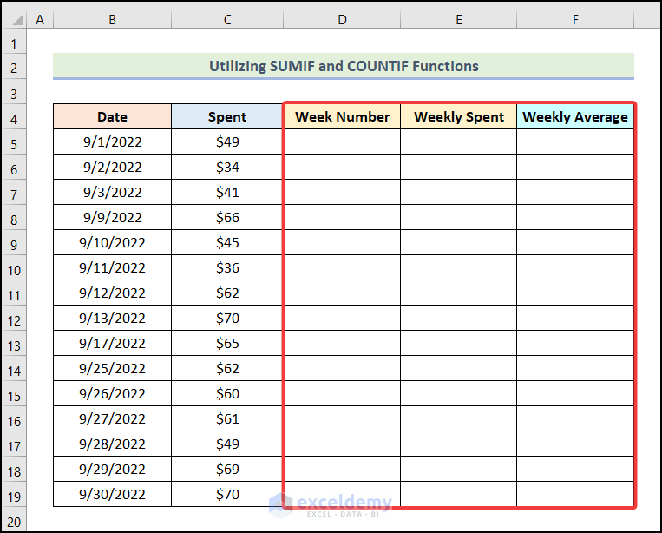This screenshot has width=662, height=533.
Task: Select the cell with date 9/13/2022
Action: click(x=112, y=318)
